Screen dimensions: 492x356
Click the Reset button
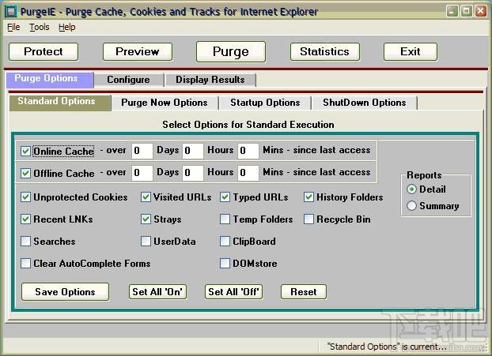pos(304,292)
